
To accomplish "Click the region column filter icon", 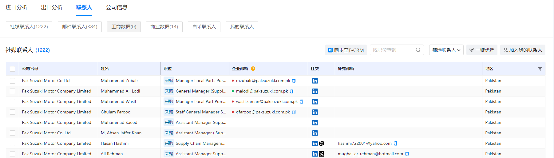I will [x=540, y=69].
